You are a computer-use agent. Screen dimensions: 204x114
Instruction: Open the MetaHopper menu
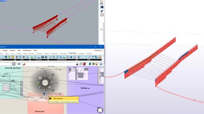coord(27,50)
